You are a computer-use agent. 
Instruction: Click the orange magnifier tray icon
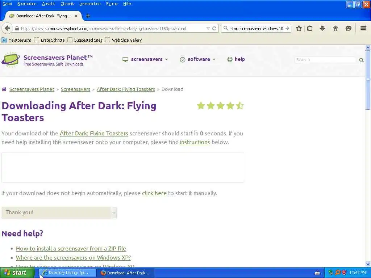338,273
